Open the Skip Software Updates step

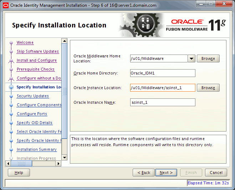click(x=37, y=51)
